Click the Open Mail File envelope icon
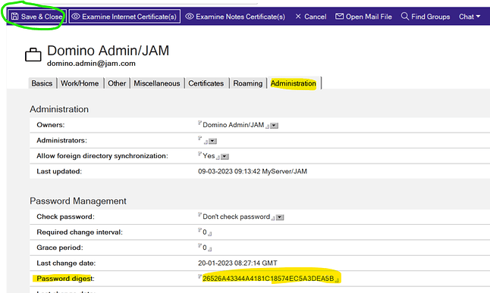 339,16
